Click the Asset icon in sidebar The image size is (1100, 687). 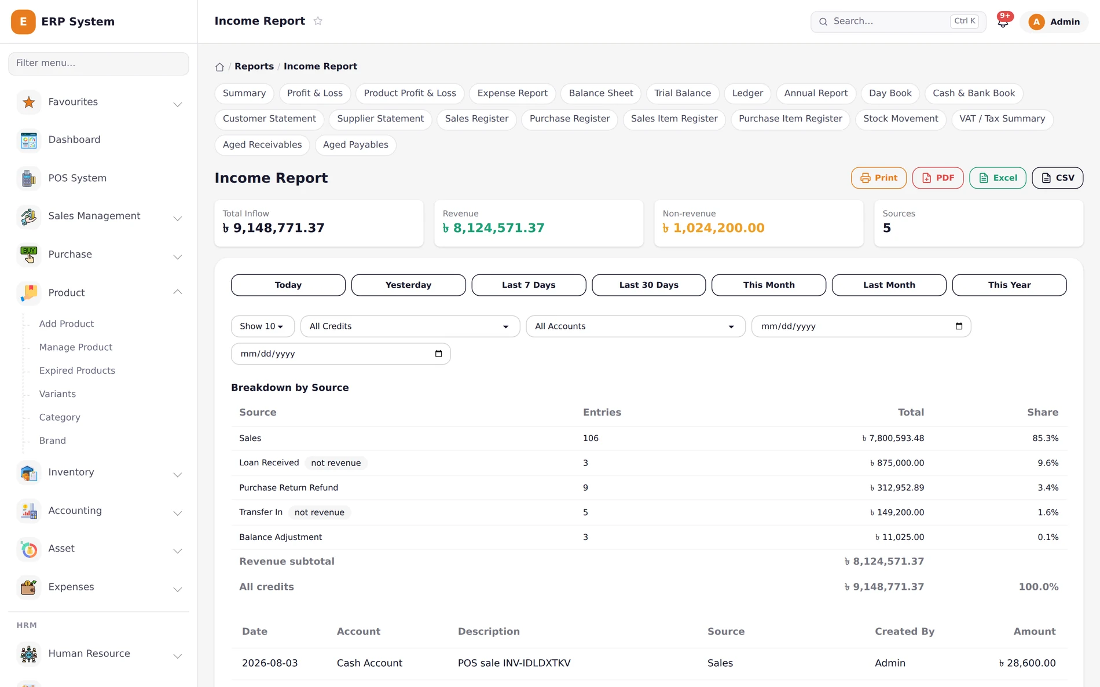coord(29,549)
